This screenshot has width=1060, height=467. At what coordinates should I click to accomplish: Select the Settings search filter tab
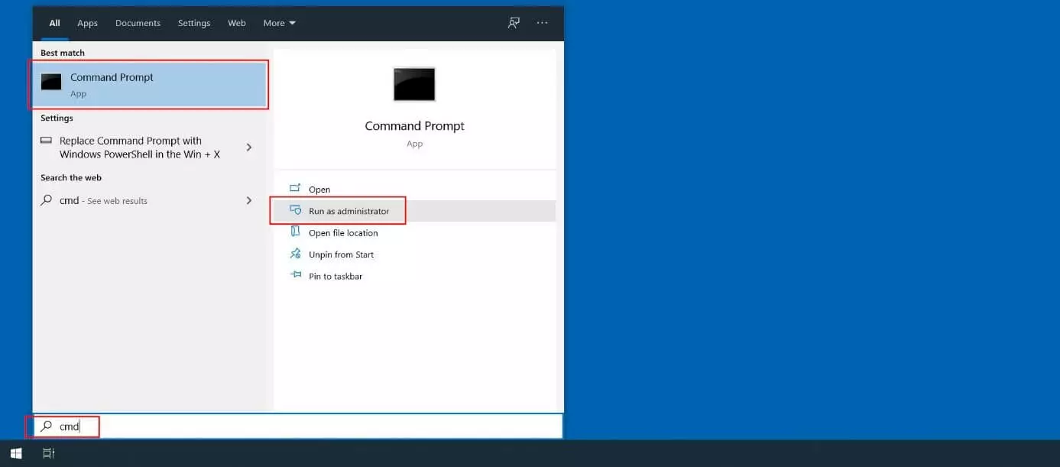pos(194,23)
